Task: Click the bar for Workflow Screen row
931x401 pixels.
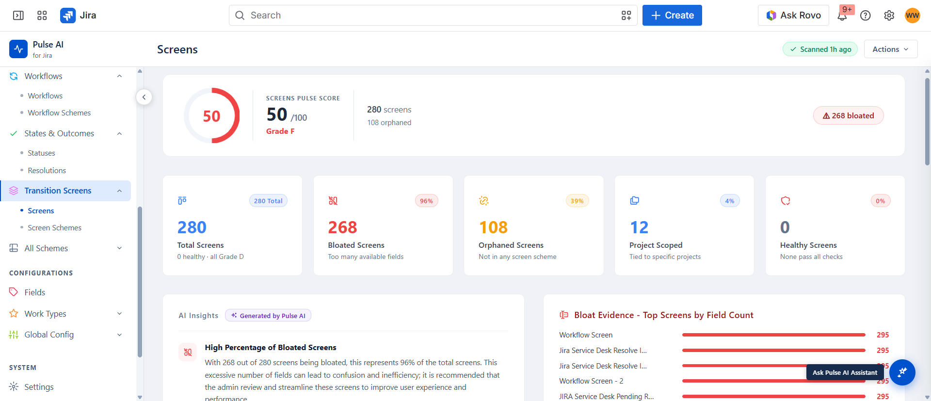Action: (774, 335)
